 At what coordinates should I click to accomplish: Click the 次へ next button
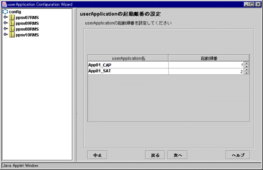178,155
